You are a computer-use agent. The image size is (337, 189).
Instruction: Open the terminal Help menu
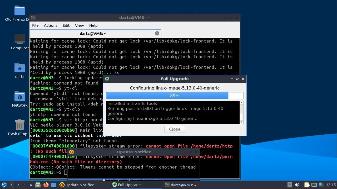pos(93,25)
